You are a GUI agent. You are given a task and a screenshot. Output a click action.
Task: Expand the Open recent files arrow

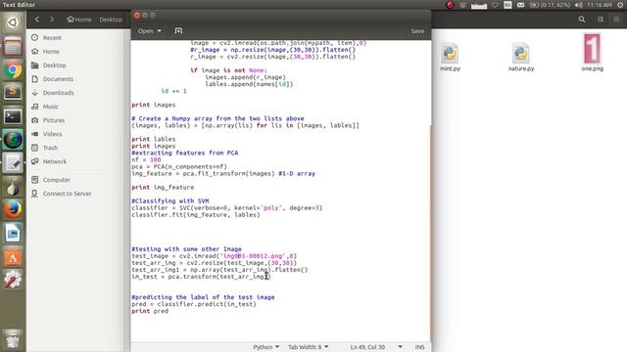(x=159, y=30)
